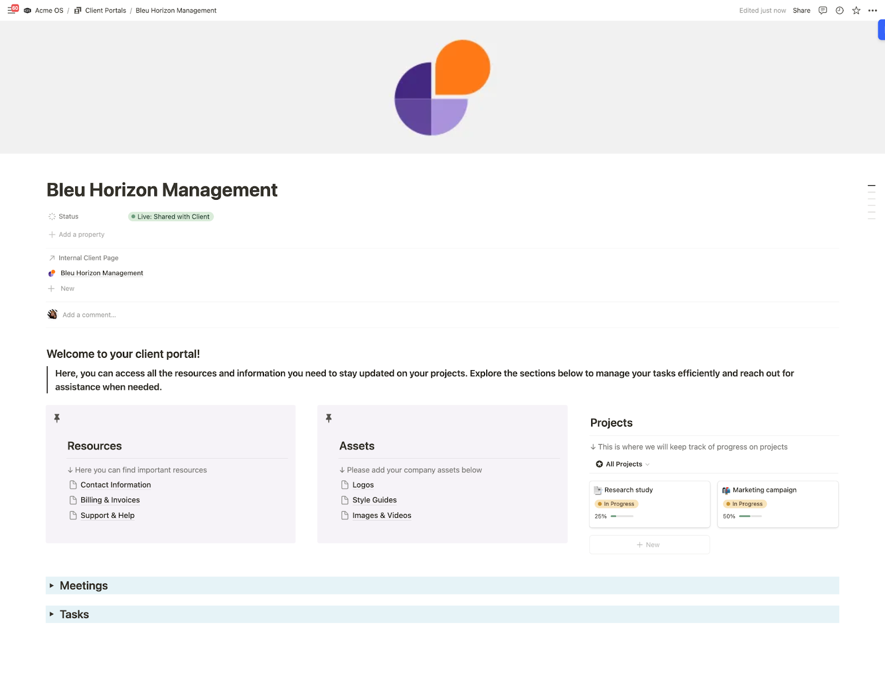The width and height of the screenshot is (885, 686).
Task: Click the user avatar beside comment field
Action: coord(53,314)
